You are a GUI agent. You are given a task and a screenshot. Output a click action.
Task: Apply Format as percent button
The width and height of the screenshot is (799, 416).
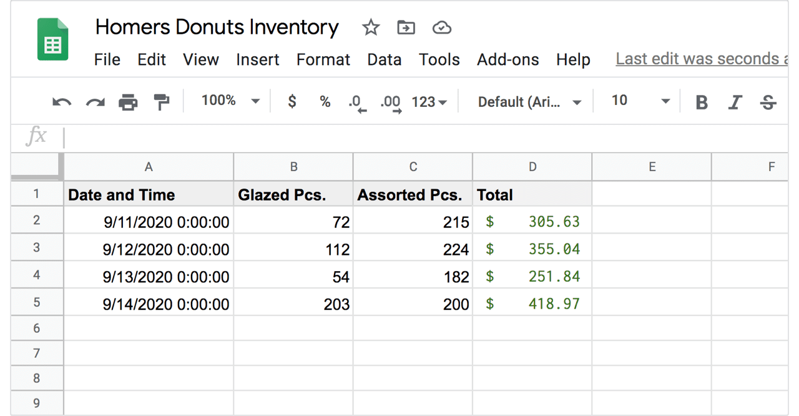(x=325, y=101)
